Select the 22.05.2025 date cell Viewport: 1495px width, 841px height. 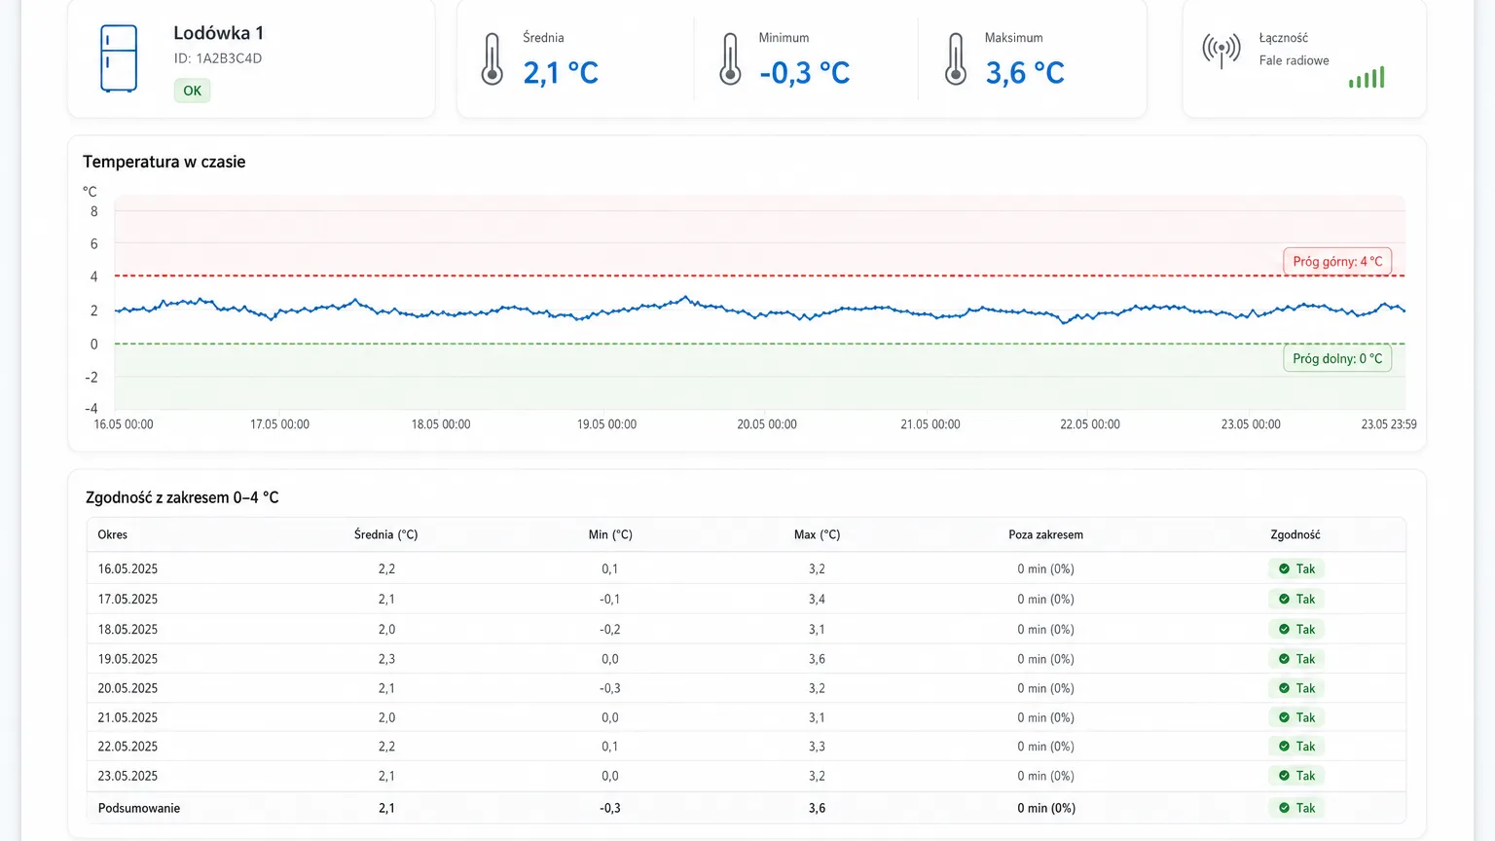coord(128,747)
